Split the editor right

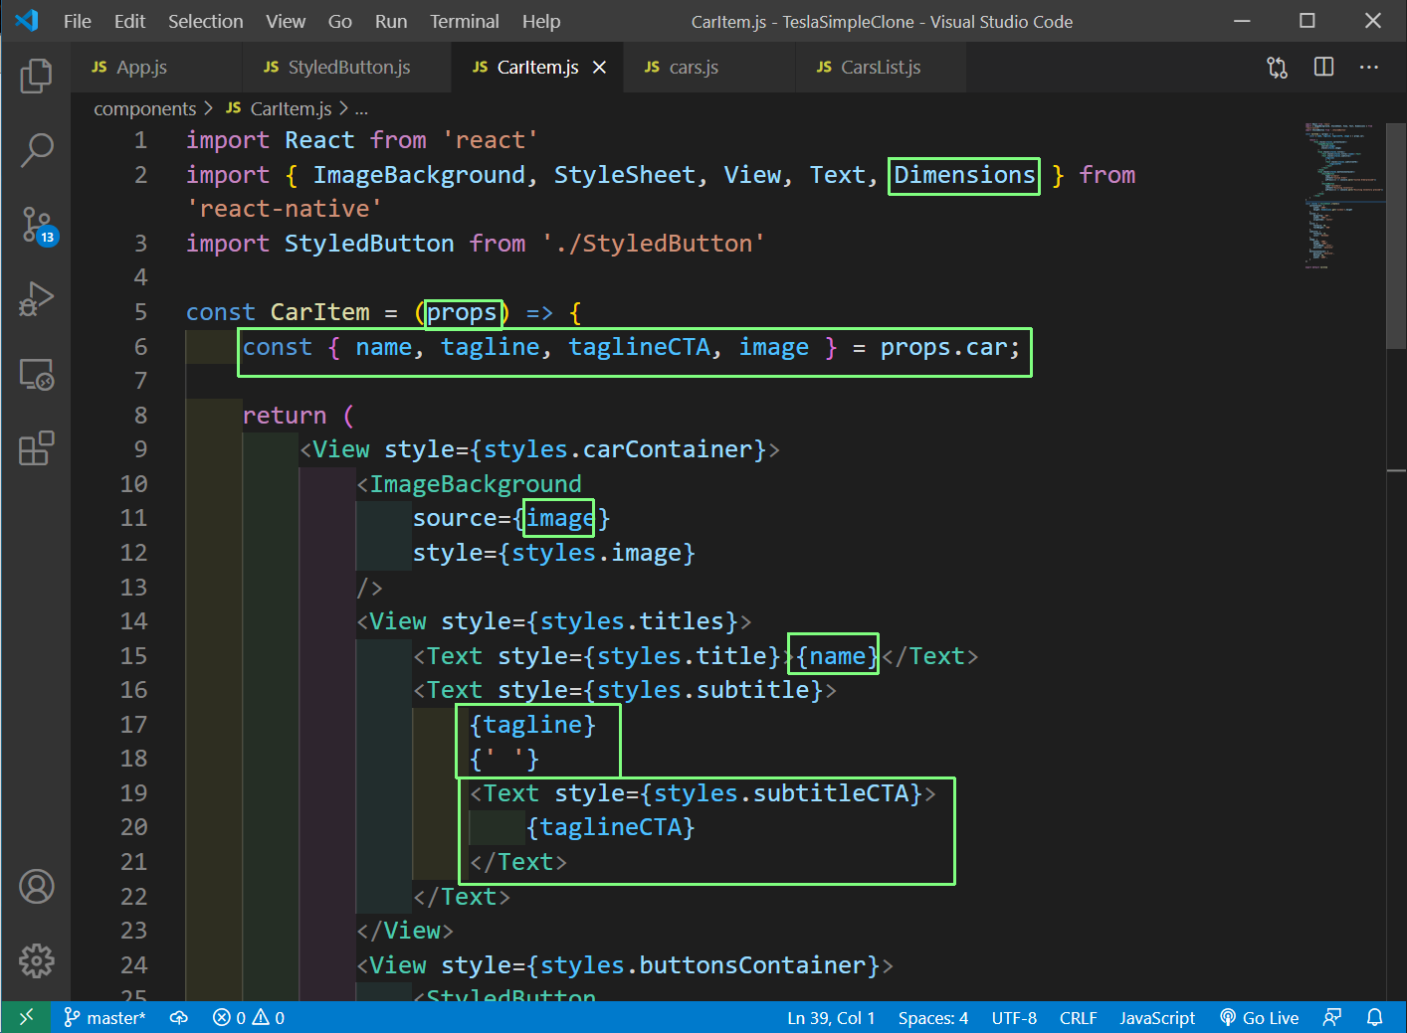(1323, 67)
